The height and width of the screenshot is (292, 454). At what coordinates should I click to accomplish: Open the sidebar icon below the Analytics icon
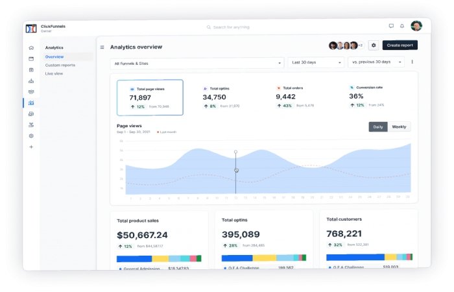[31, 114]
